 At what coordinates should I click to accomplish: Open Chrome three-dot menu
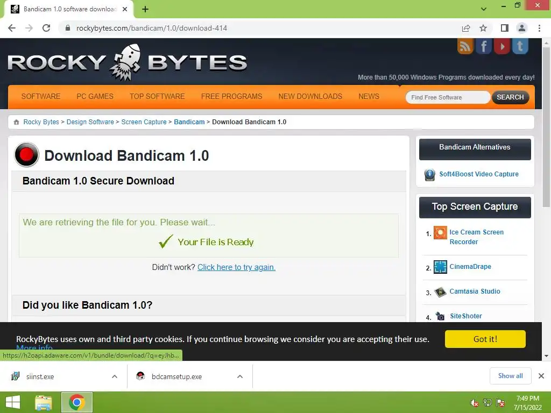tap(539, 28)
